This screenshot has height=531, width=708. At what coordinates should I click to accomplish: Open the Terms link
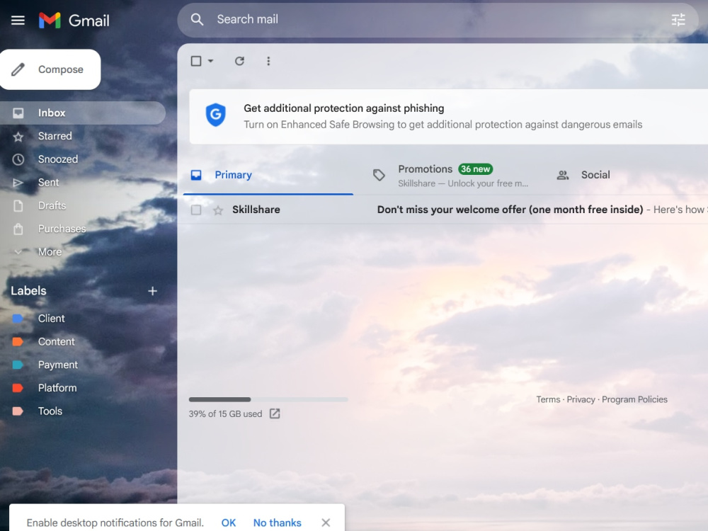[x=548, y=399]
